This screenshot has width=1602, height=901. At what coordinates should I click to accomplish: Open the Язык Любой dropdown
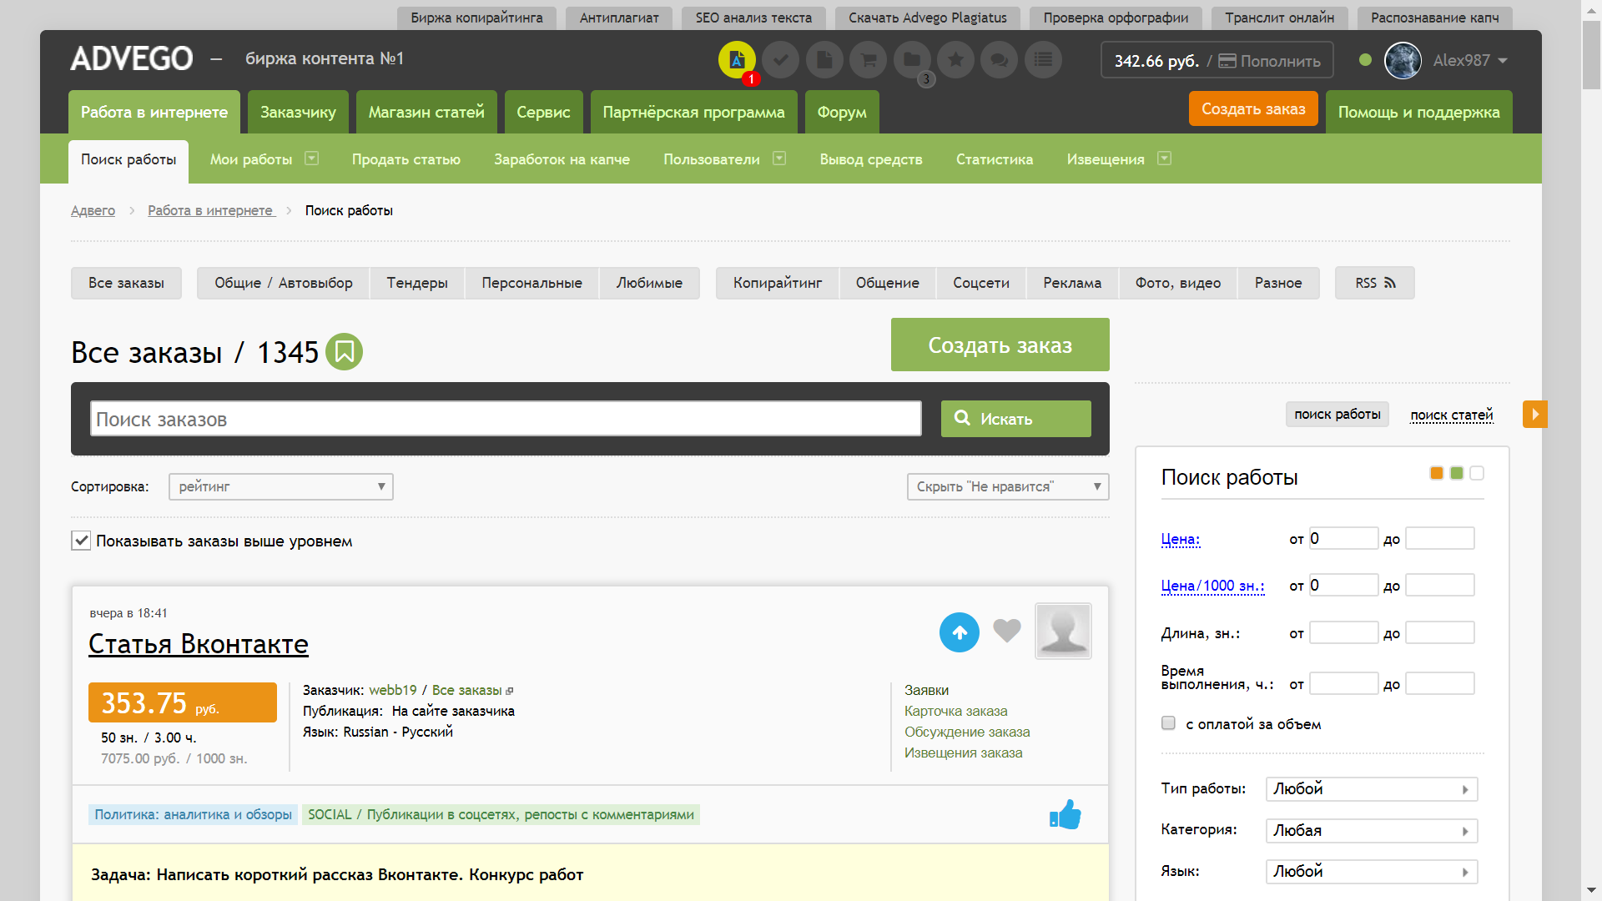(x=1372, y=872)
